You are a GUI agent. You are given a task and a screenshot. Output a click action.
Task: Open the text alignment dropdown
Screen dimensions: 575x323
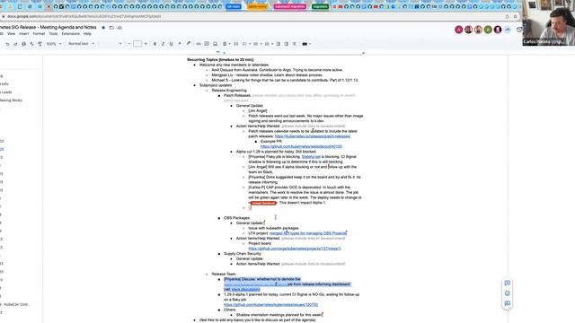click(x=226, y=44)
